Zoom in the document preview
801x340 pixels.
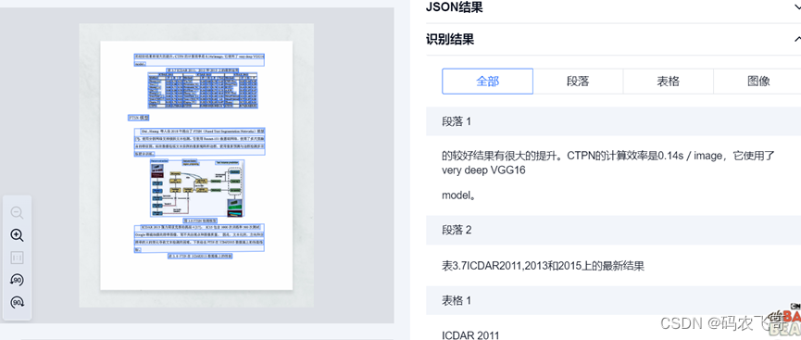pos(17,235)
